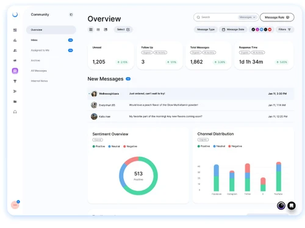
Task: Click first tag pill under Follow Up
Action: pos(147,53)
